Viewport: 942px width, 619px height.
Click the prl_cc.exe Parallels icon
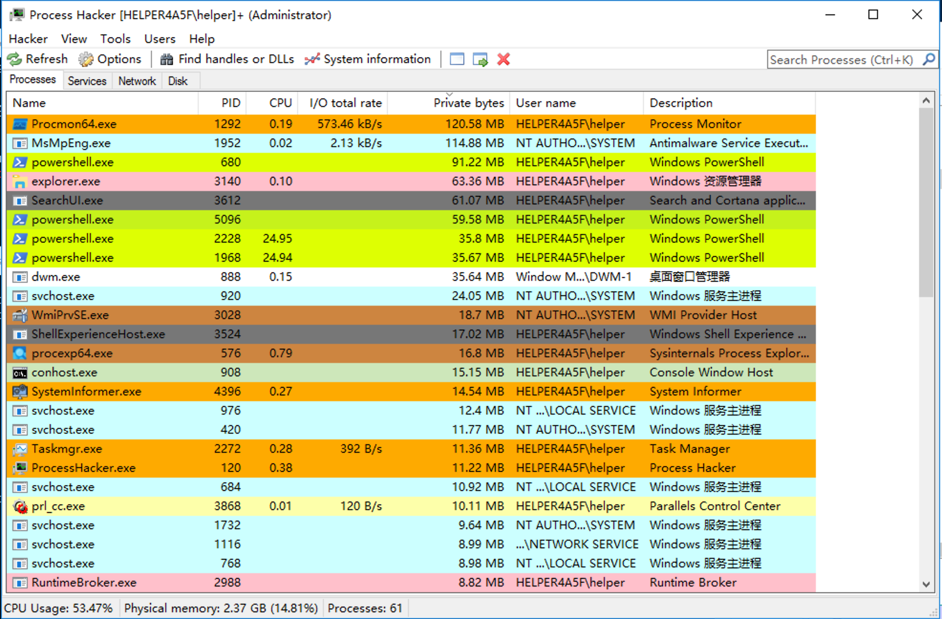point(20,506)
